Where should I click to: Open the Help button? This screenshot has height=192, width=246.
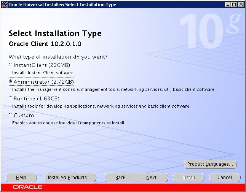21,178
